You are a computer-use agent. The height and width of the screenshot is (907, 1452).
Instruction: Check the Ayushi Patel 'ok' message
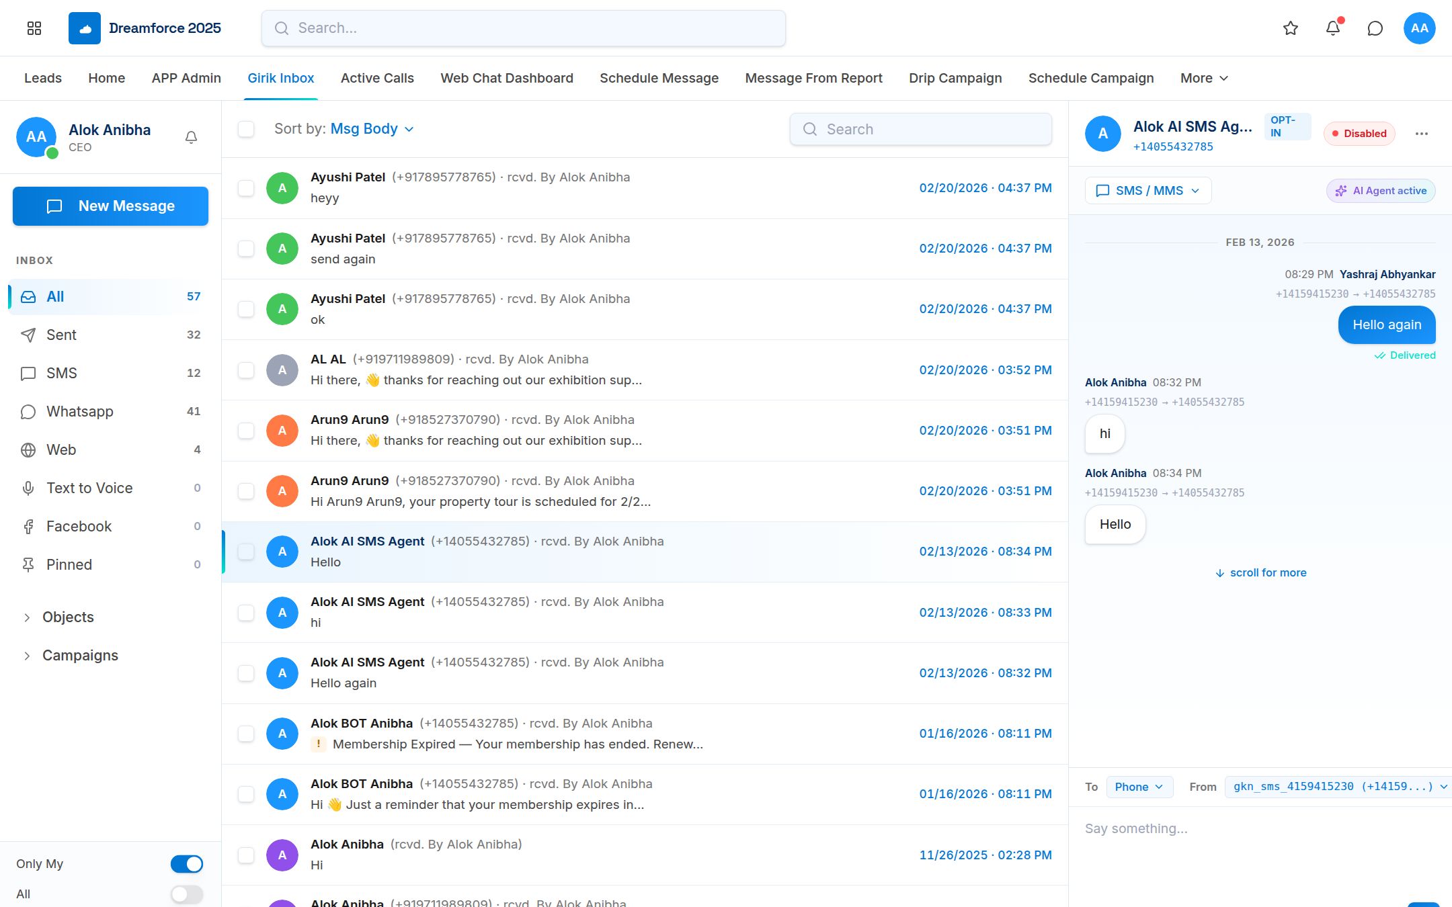point(246,309)
